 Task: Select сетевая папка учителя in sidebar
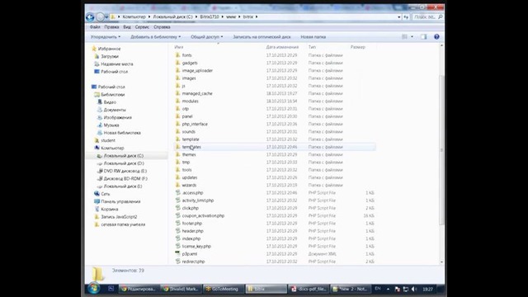(x=123, y=224)
